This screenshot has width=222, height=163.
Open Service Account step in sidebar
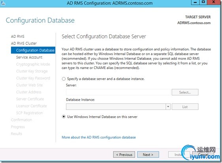(x=29, y=57)
